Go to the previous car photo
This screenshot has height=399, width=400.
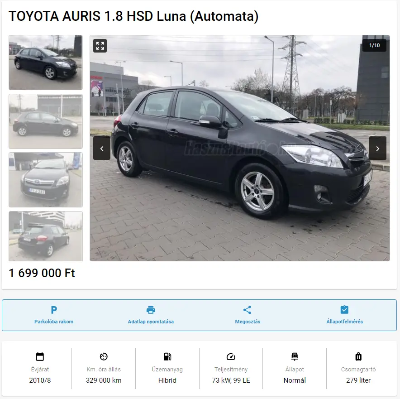(102, 148)
